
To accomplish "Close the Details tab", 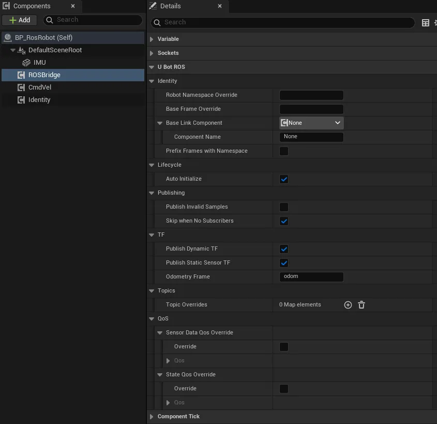I will coord(220,6).
